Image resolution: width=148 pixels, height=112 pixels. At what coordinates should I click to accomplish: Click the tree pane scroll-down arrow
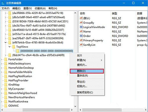pos(75,106)
